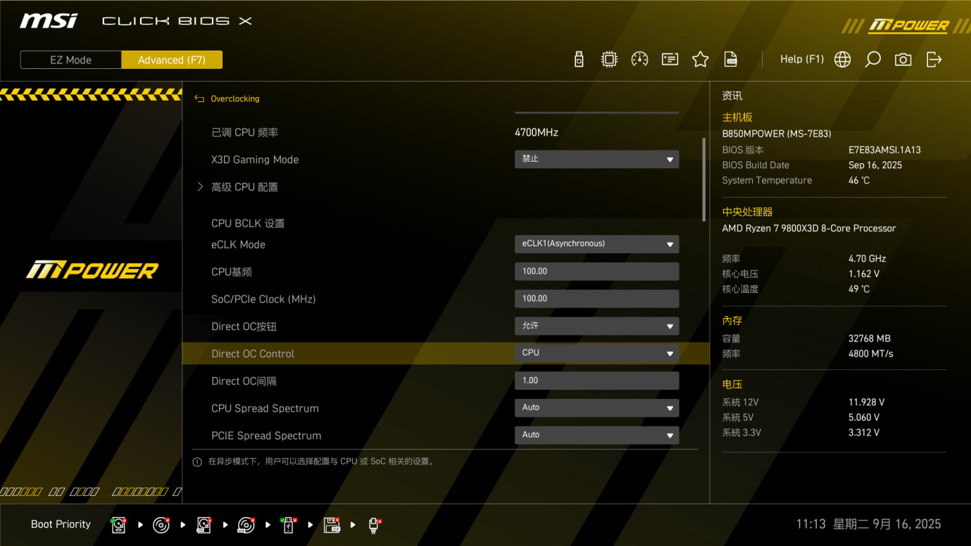Click the 已调 CPU 频率 label

pos(245,132)
